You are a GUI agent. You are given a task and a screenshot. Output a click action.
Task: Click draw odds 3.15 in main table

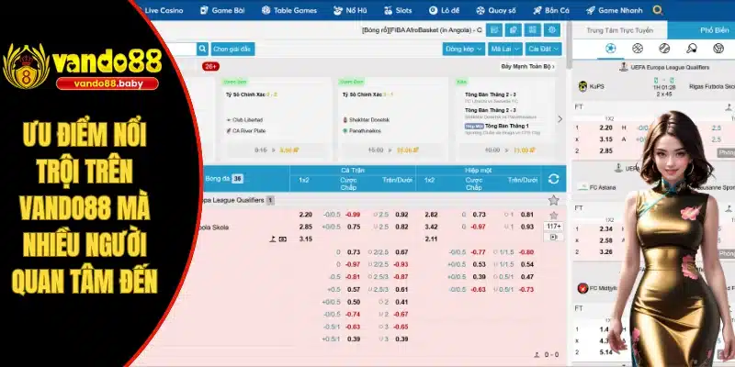[306, 239]
